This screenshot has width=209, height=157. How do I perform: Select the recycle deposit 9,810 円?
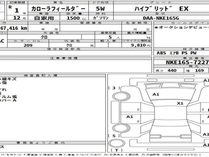(x=141, y=45)
